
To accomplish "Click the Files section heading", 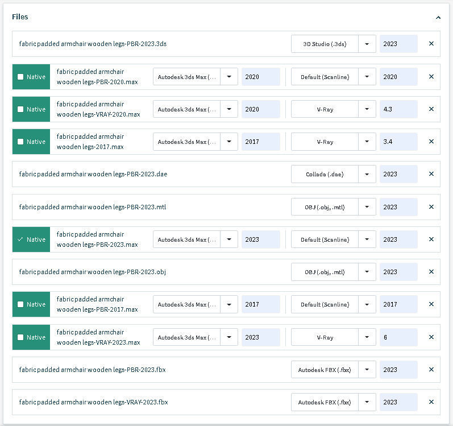I will [20, 17].
